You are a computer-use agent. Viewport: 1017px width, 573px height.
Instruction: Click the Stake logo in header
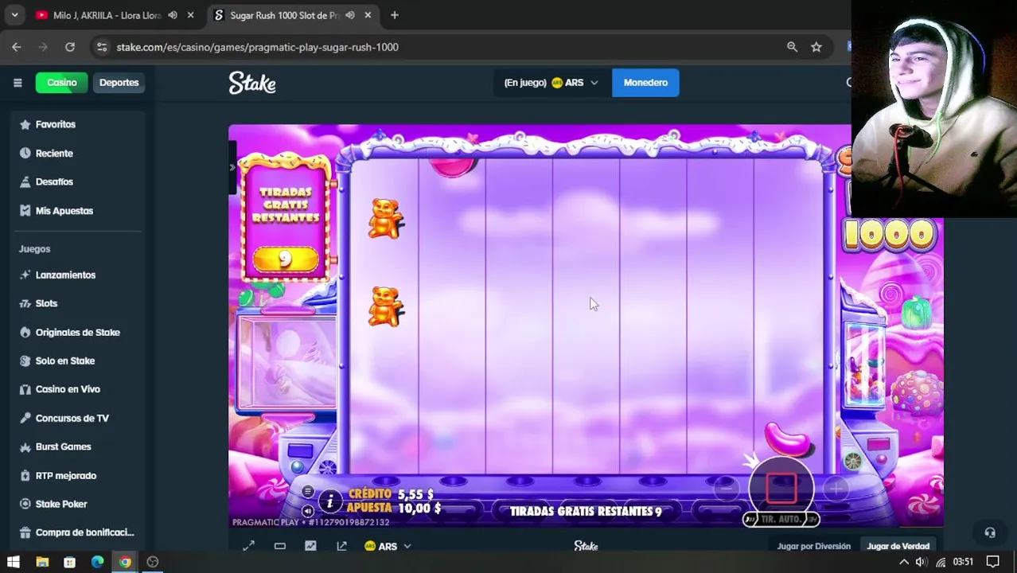coord(252,83)
